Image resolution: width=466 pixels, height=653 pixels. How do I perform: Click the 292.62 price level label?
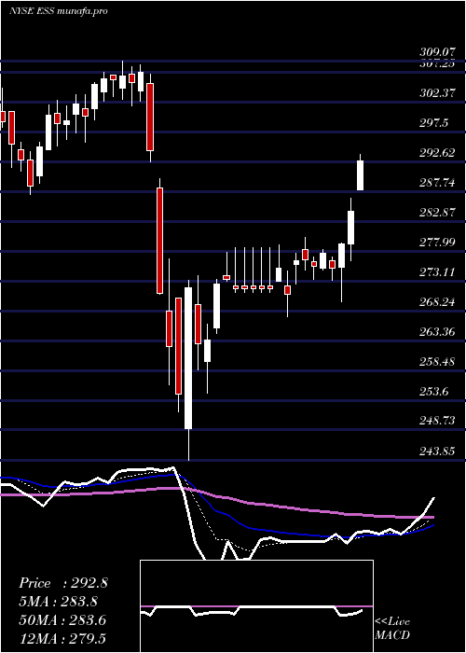pyautogui.click(x=437, y=153)
